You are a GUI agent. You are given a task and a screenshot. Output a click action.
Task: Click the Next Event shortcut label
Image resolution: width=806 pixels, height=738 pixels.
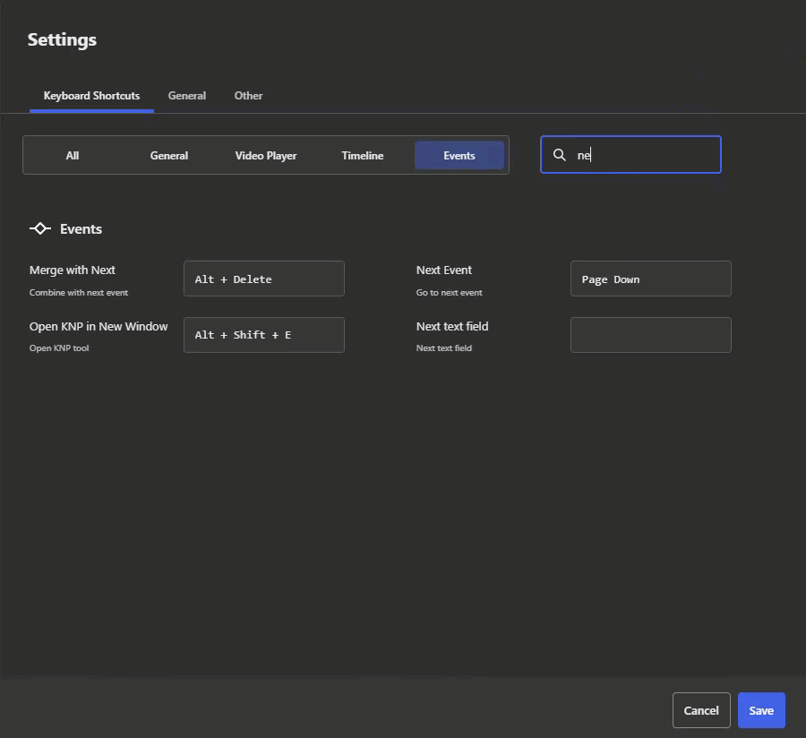coord(444,270)
